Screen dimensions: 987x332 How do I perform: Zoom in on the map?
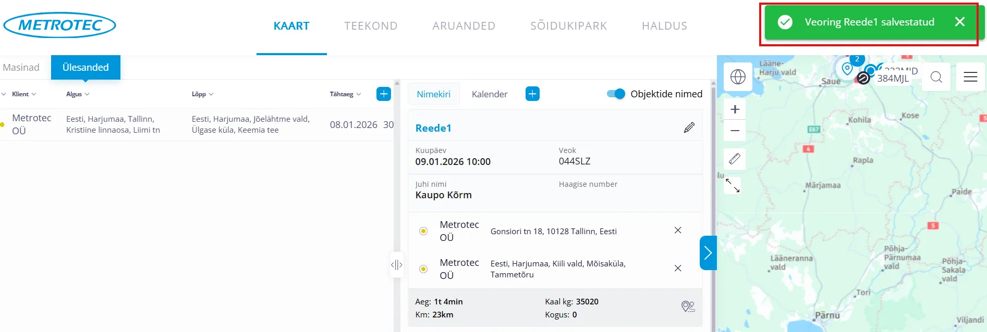pyautogui.click(x=735, y=109)
